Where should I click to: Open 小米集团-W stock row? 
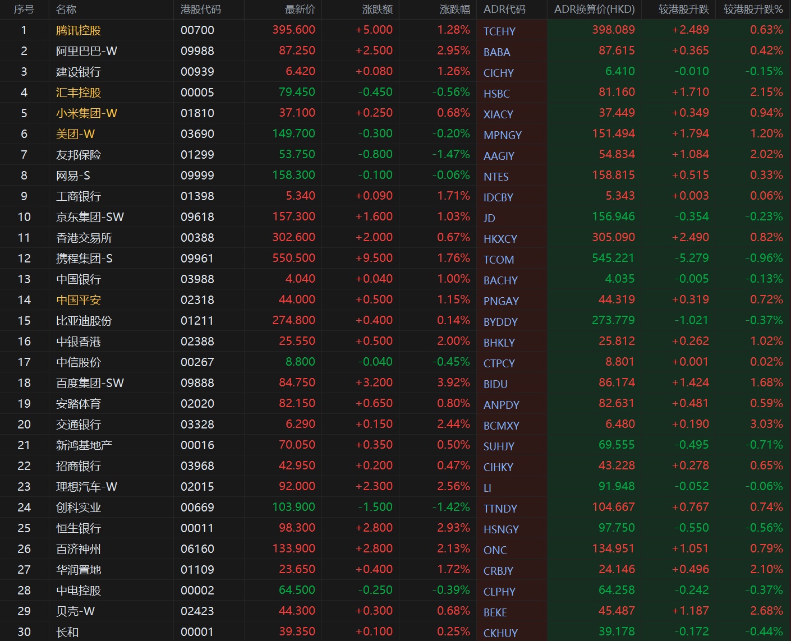point(86,113)
